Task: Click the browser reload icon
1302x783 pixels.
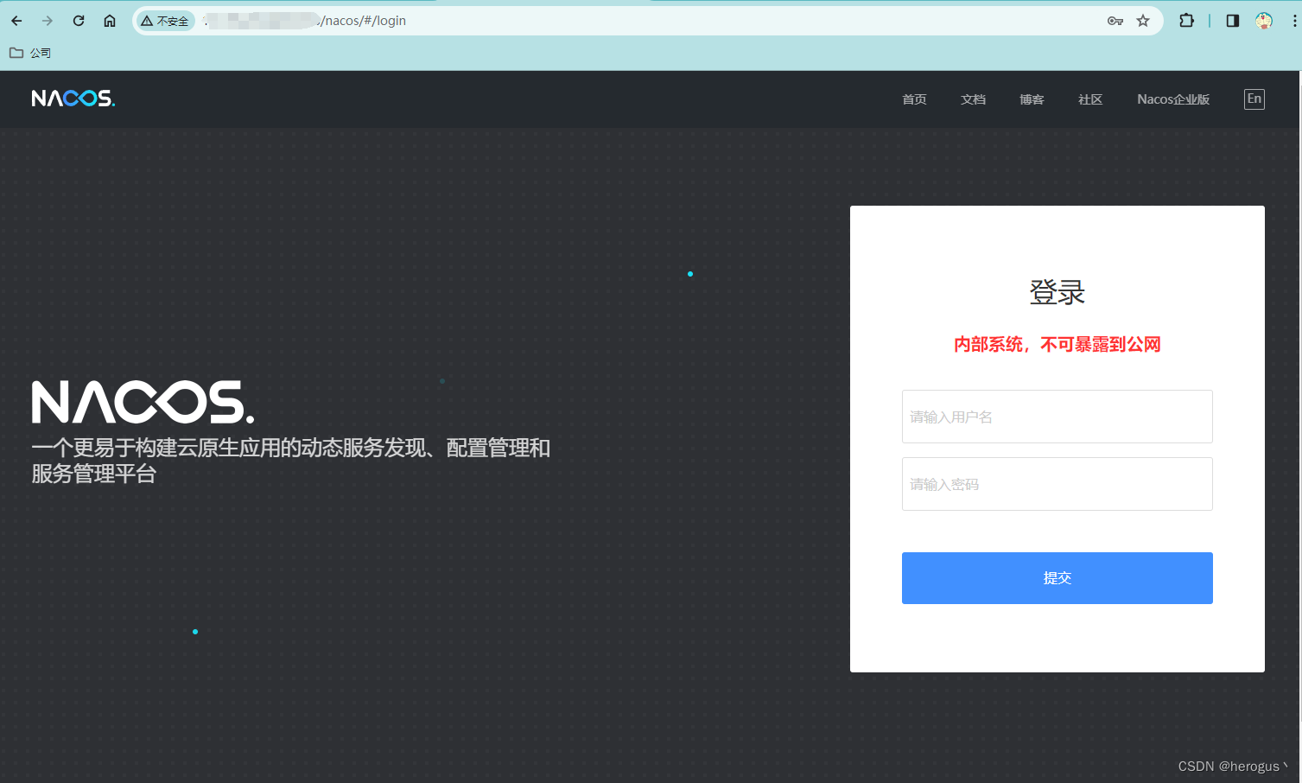Action: (x=78, y=20)
